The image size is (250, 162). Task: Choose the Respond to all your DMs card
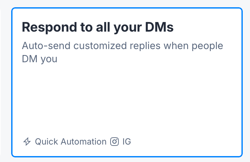tap(127, 82)
